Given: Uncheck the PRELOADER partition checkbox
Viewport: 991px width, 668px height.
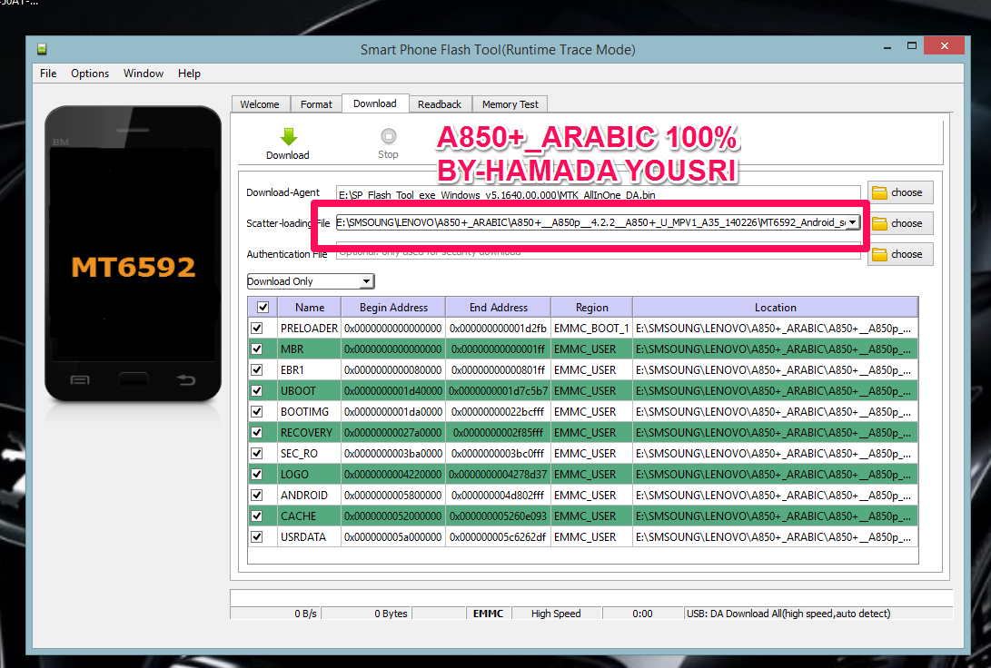Looking at the screenshot, I should click(256, 329).
